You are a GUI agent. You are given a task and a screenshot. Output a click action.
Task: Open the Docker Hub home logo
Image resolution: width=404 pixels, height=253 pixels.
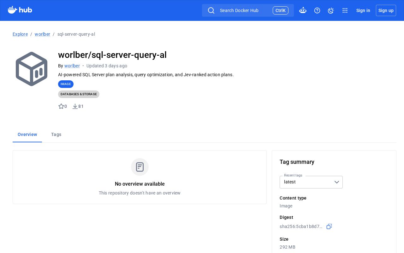20,10
